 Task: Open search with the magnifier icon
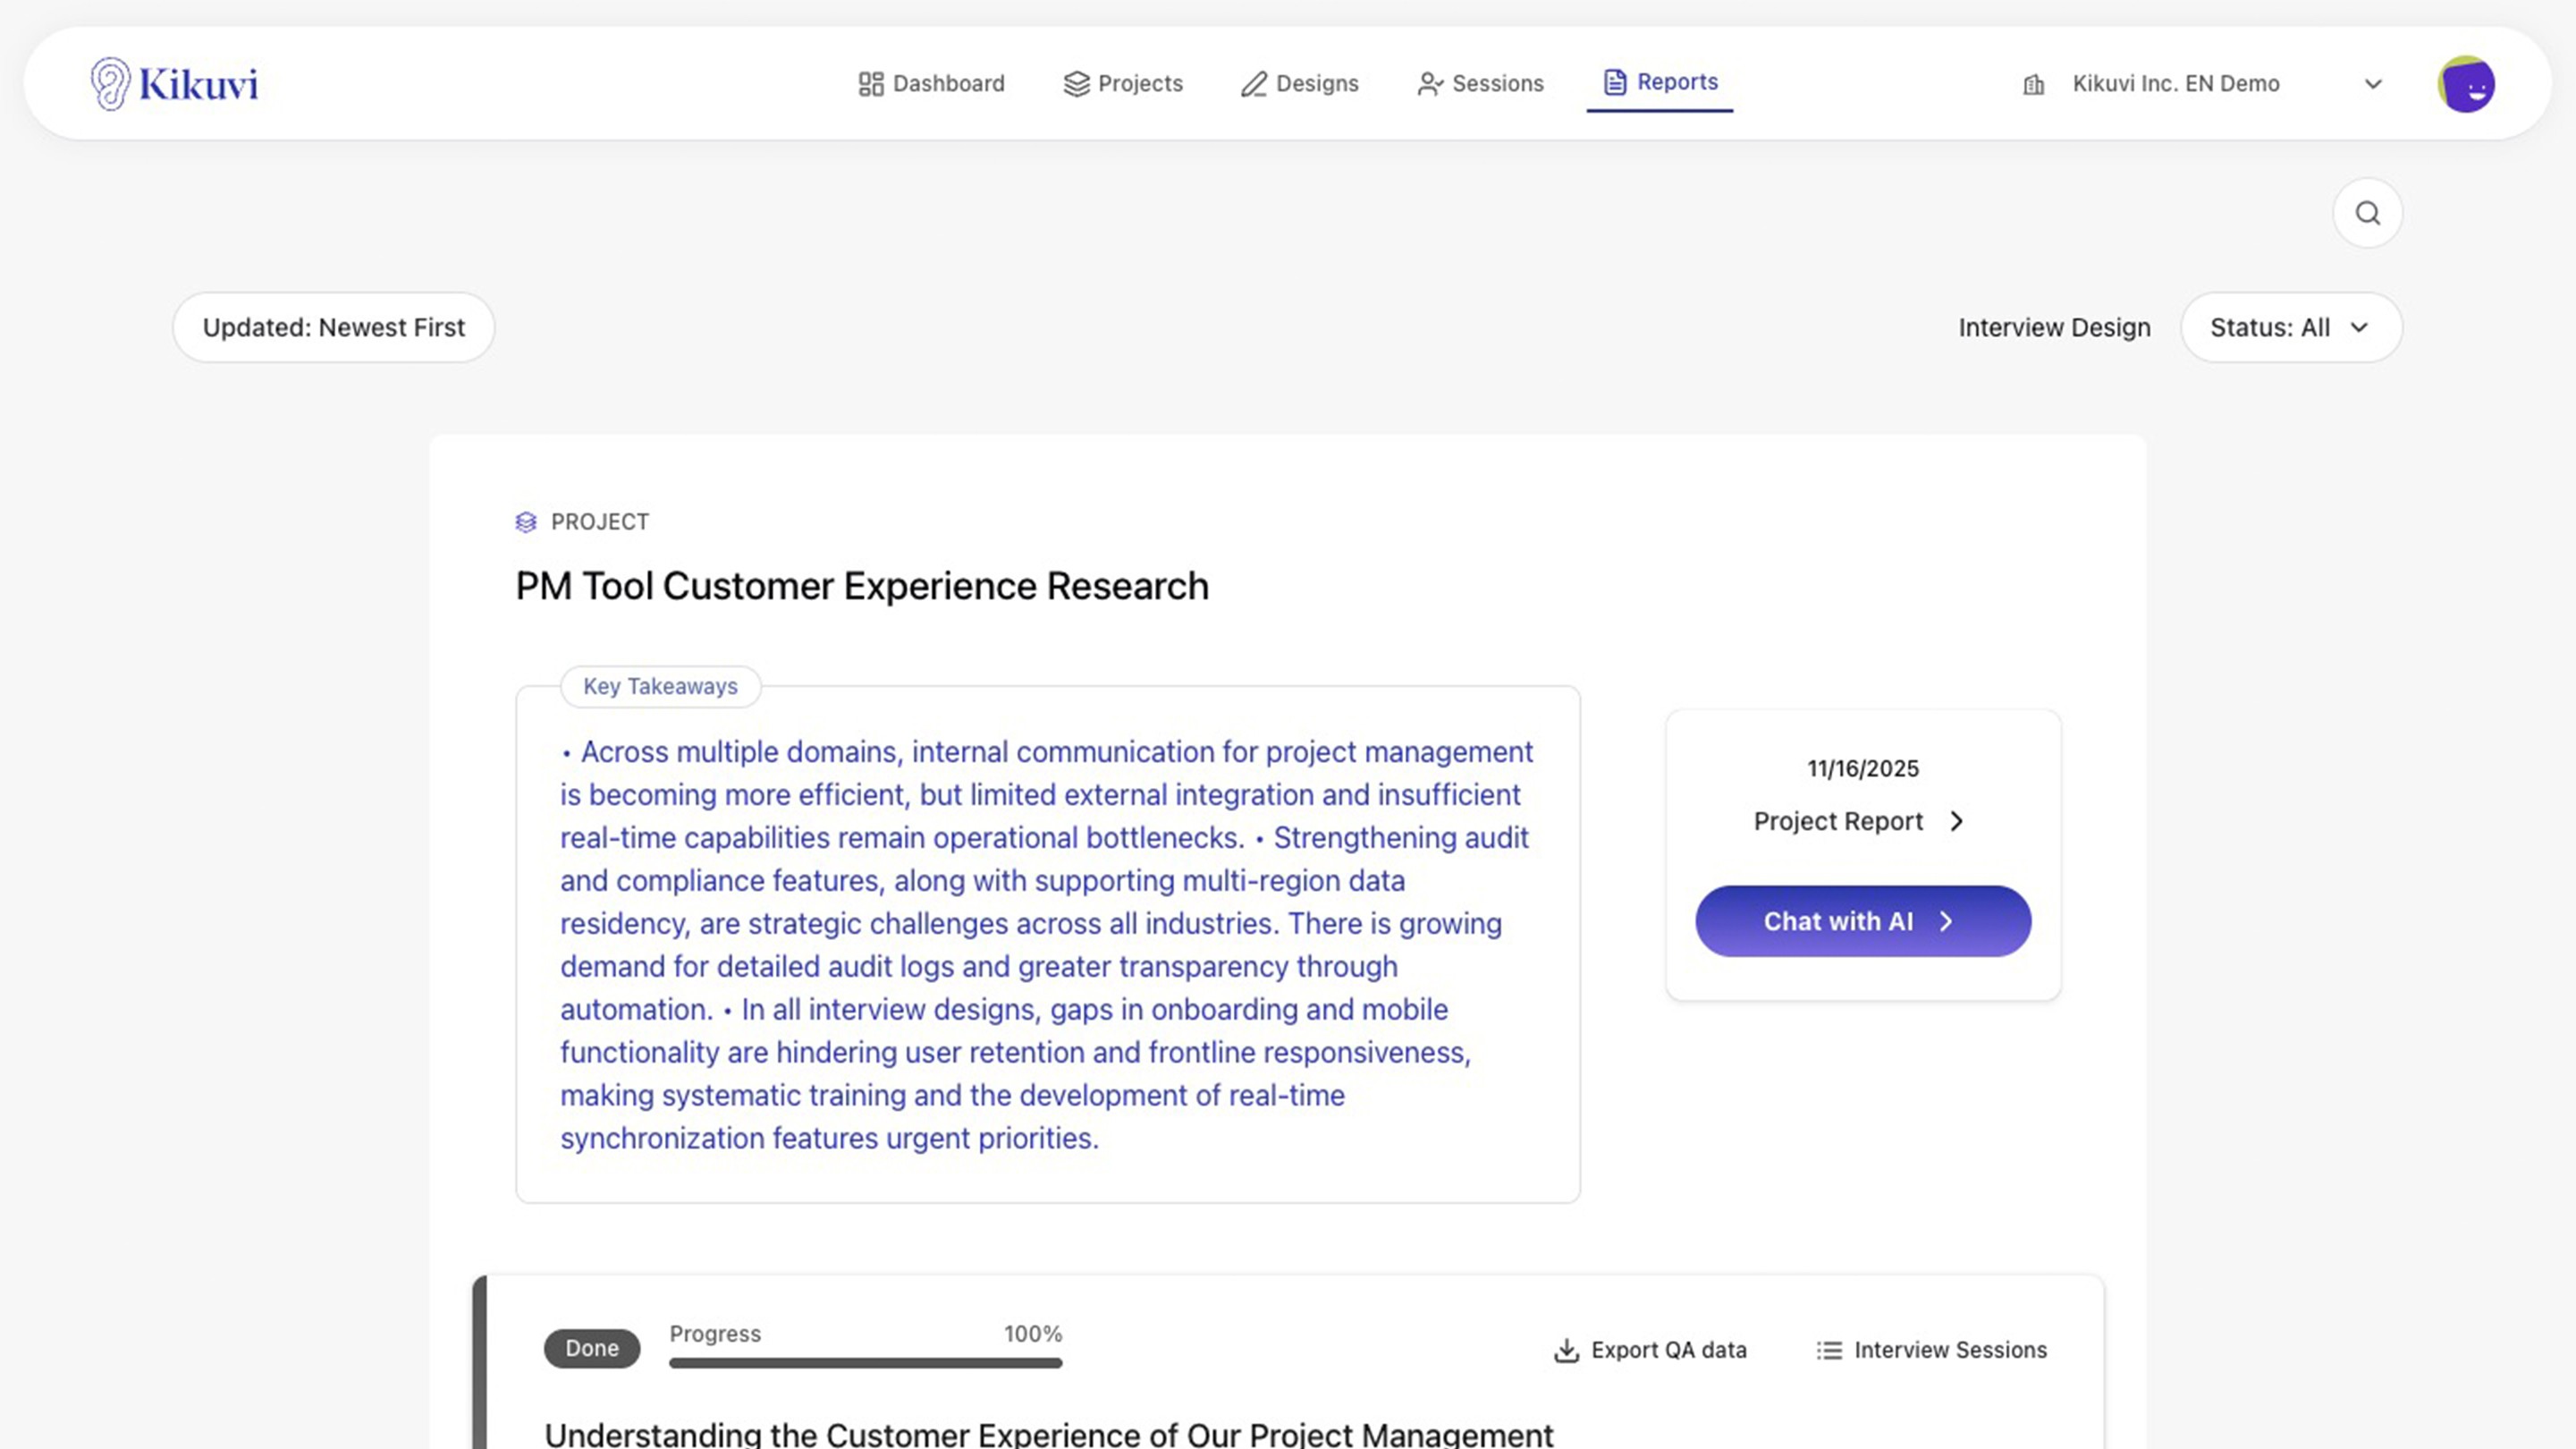[x=2367, y=213]
